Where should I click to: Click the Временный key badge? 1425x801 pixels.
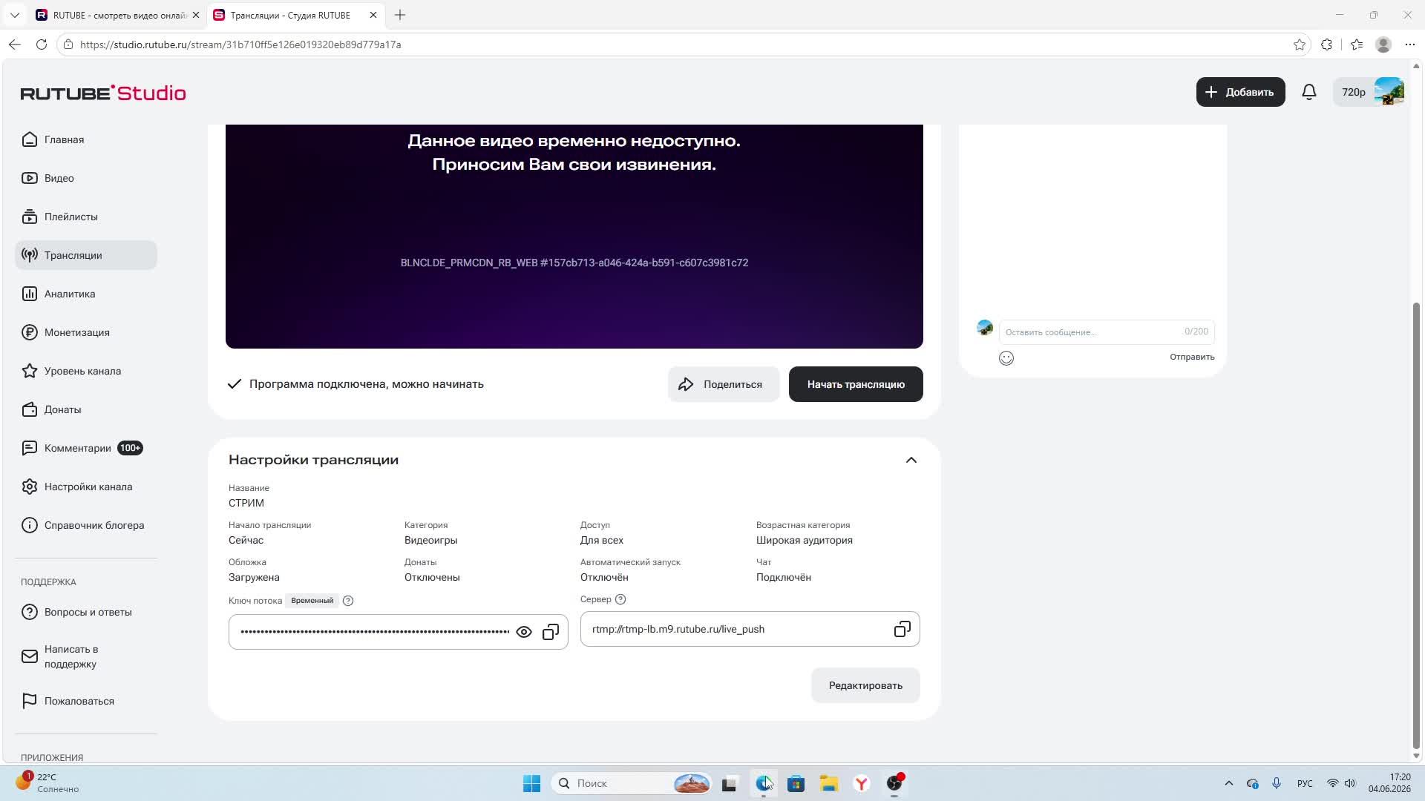pyautogui.click(x=312, y=601)
